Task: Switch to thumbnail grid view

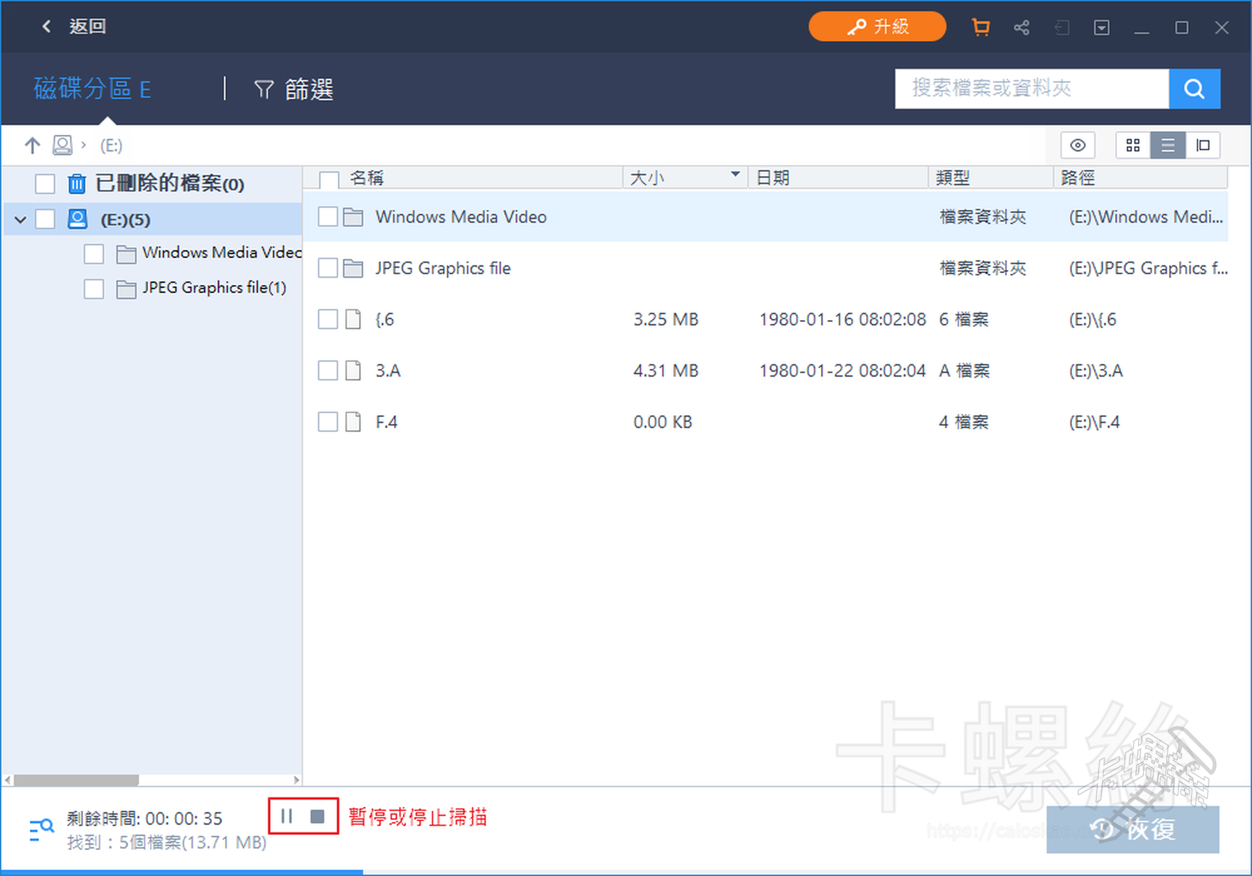Action: pyautogui.click(x=1133, y=145)
